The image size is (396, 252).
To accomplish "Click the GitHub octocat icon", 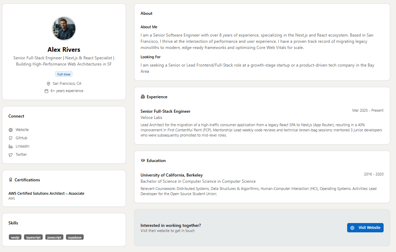I will pos(11,138).
